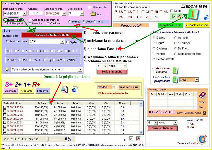Screen dimensions: 212x150
Task: Click the Esito serie button
Action: 43,91
